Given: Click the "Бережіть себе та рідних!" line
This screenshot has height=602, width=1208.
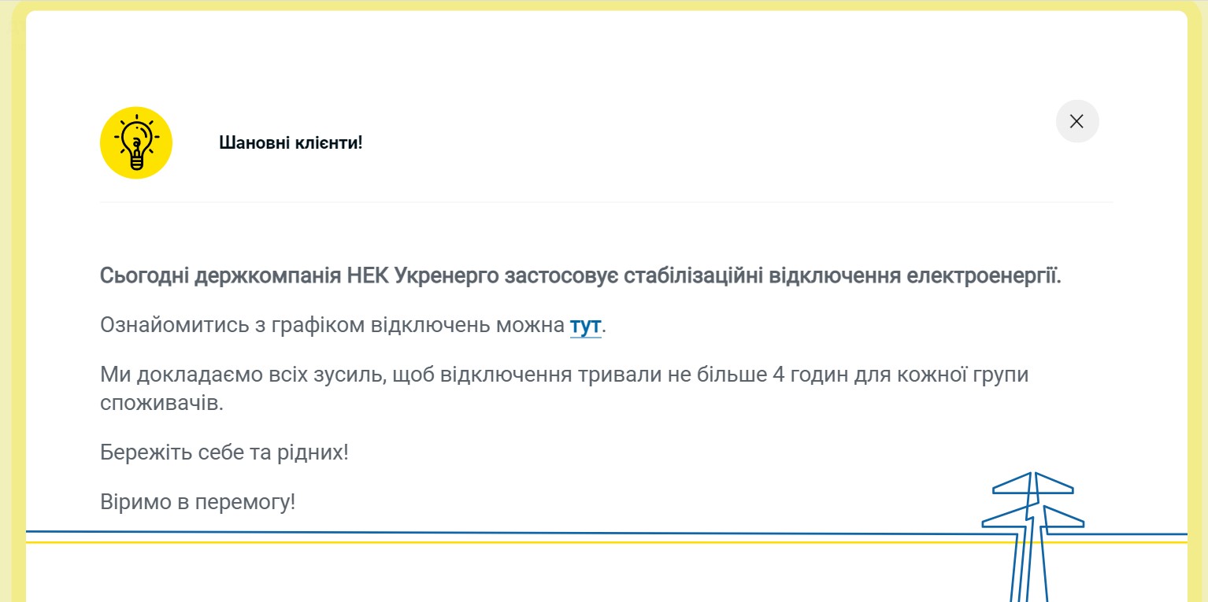Looking at the screenshot, I should [x=224, y=452].
